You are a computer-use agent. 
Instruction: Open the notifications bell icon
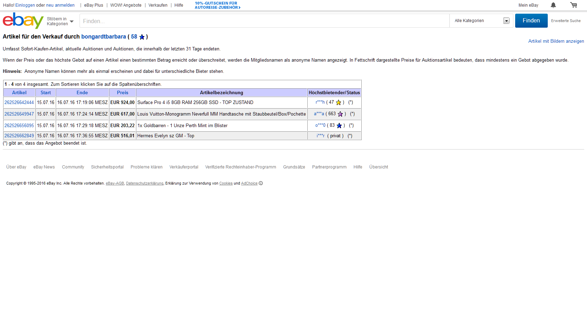tap(553, 5)
